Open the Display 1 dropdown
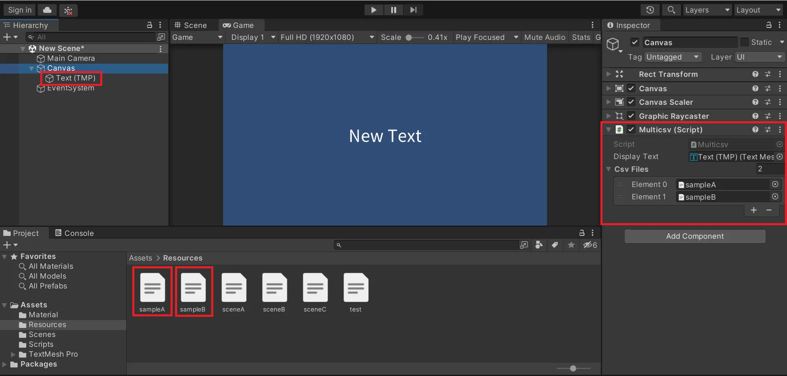Image resolution: width=787 pixels, height=376 pixels. pos(253,37)
